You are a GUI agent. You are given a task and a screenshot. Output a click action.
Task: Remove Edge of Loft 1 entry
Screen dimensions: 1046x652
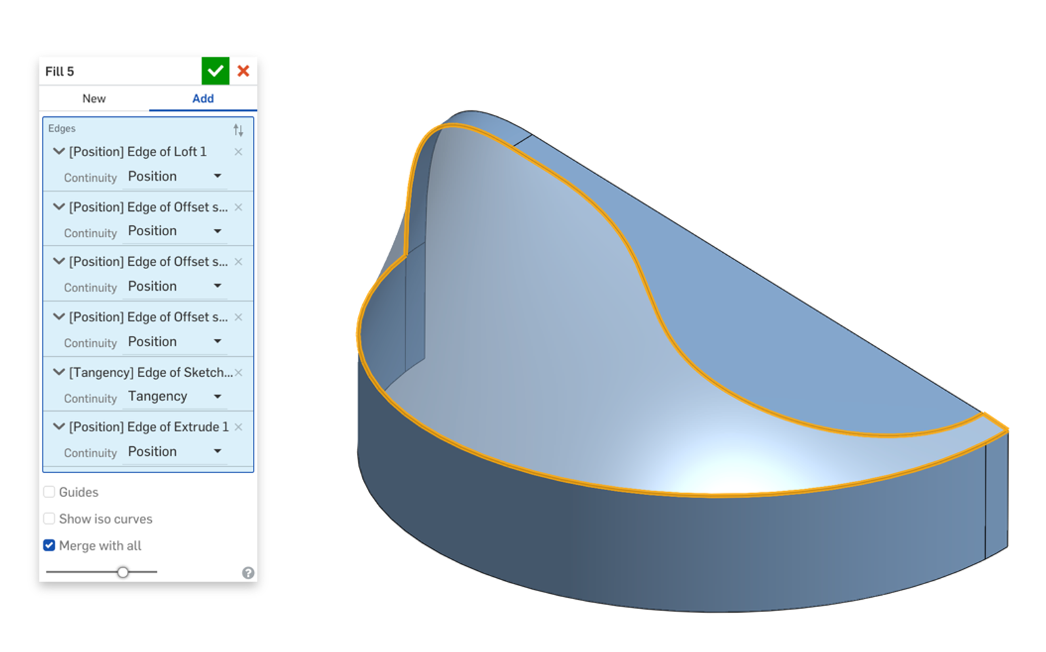coord(239,152)
